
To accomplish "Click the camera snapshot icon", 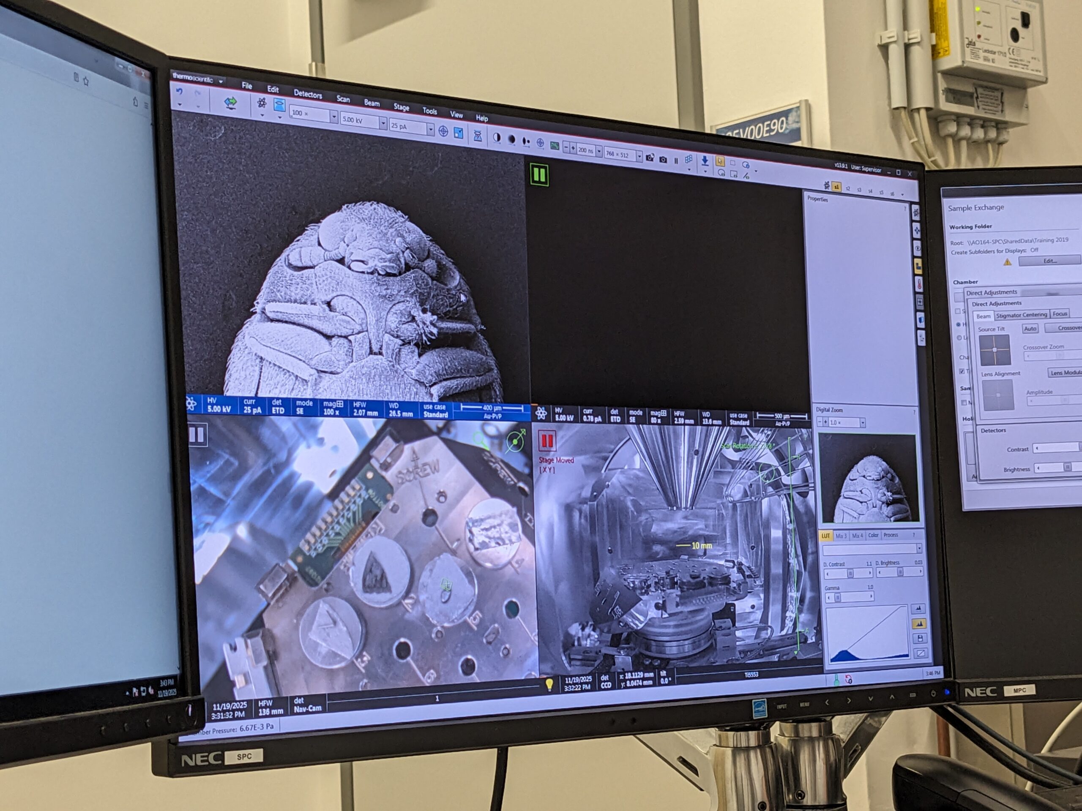I will pyautogui.click(x=662, y=159).
